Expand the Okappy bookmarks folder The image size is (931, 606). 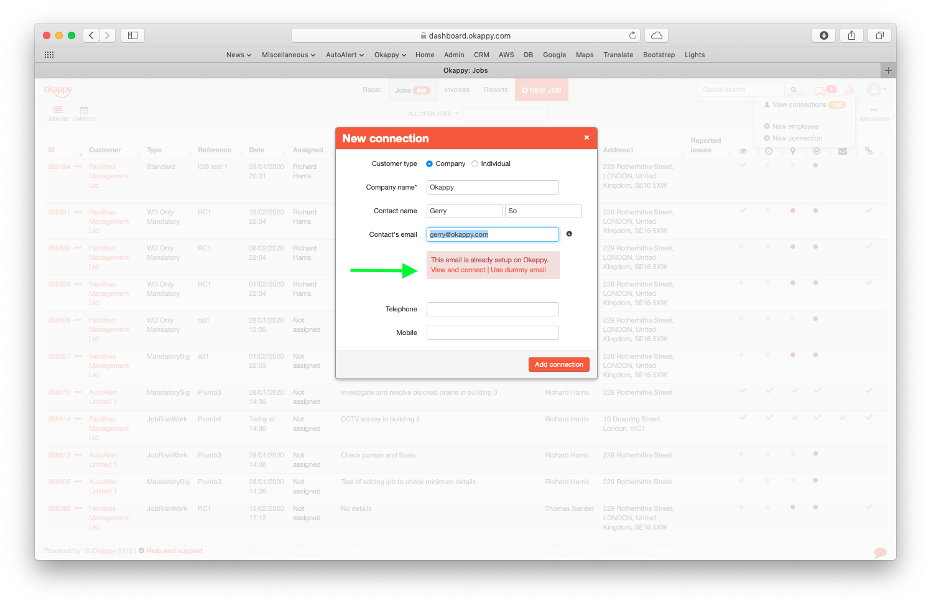tap(390, 55)
